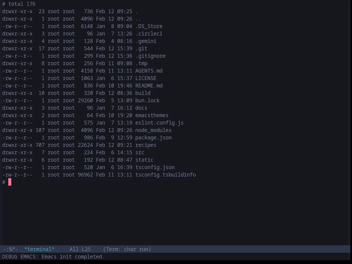Select the .circleci directory name
The width and height of the screenshot is (352, 264).
click(x=149, y=34)
